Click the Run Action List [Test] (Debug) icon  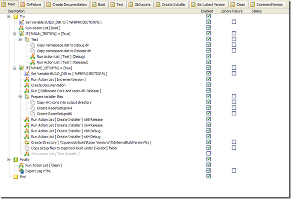tap(33, 56)
